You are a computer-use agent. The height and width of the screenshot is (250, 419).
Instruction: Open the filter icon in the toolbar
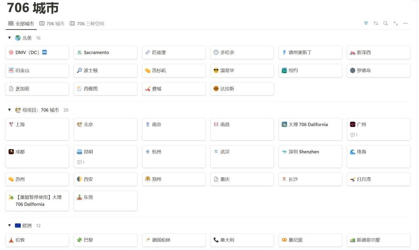[366, 23]
